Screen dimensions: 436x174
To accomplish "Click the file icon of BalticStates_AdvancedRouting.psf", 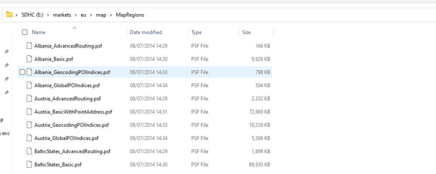I will coord(29,151).
